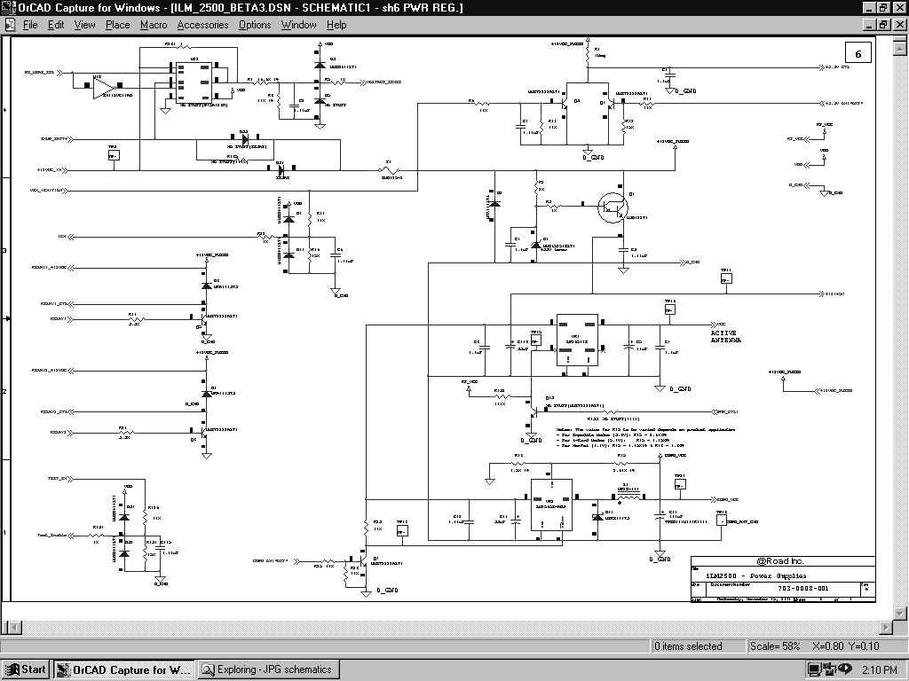Image resolution: width=909 pixels, height=681 pixels.
Task: Click the document icon left of File
Action: point(10,25)
